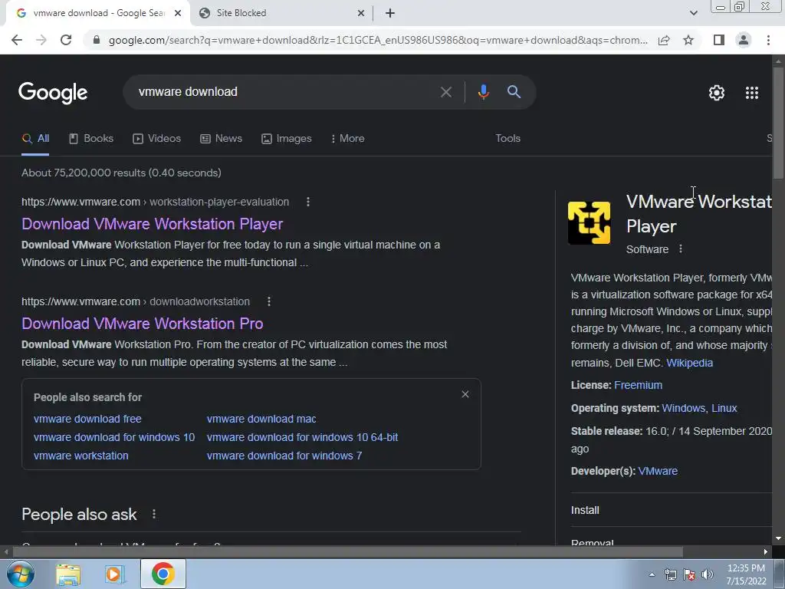The width and height of the screenshot is (785, 589).
Task: Open Download VMware Workstation Pro link
Action: (142, 324)
